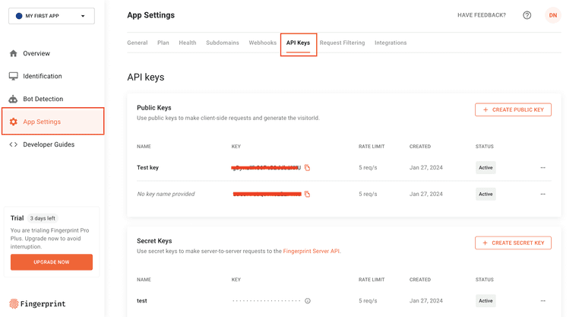
Task: Copy the unnamed public key value
Action: 307,195
